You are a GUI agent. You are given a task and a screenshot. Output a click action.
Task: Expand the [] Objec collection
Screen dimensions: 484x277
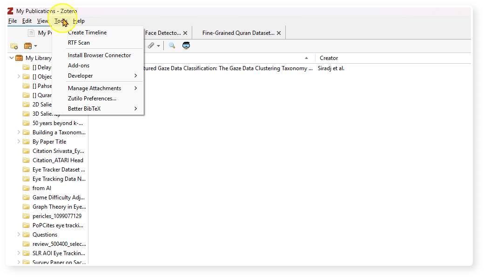point(19,76)
